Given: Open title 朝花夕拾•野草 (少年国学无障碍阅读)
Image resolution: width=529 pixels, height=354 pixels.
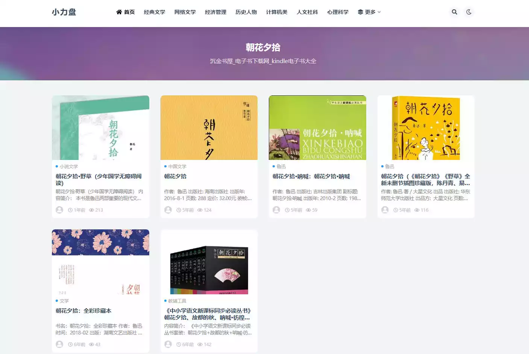Looking at the screenshot, I should pyautogui.click(x=99, y=179).
